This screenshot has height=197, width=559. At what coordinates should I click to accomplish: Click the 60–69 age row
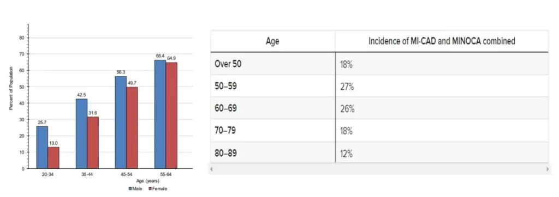point(379,108)
